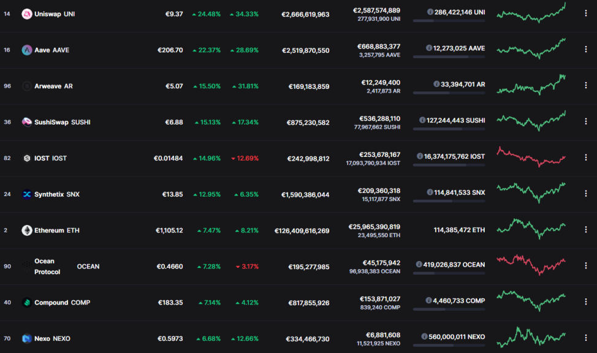Viewport: 597px width, 353px height.
Task: Click Synthetix price €13.85
Action: click(x=172, y=194)
